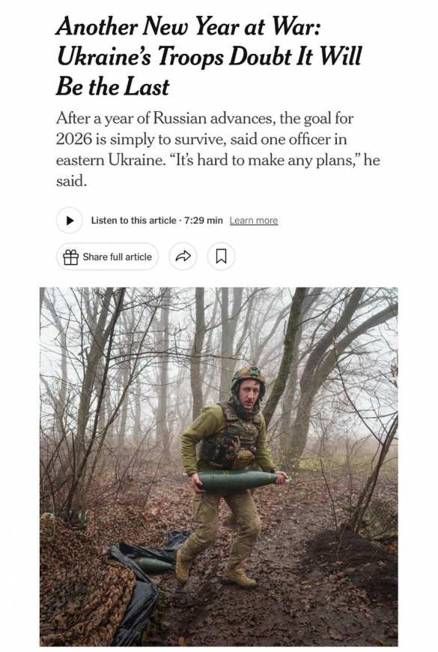Click the gift icon beside Share full article
This screenshot has height=652, width=438.
coord(71,256)
